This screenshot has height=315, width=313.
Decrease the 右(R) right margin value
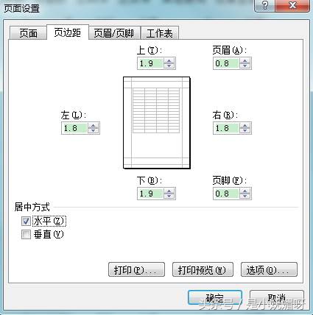245,131
